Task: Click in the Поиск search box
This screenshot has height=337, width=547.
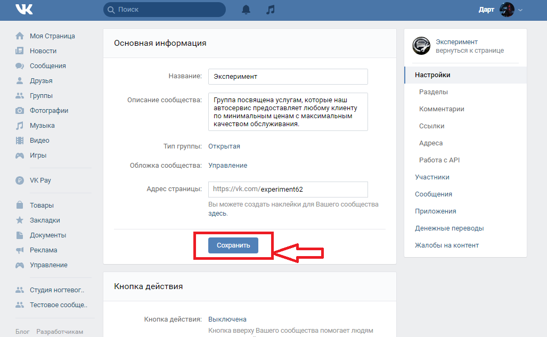Action: 164,10
